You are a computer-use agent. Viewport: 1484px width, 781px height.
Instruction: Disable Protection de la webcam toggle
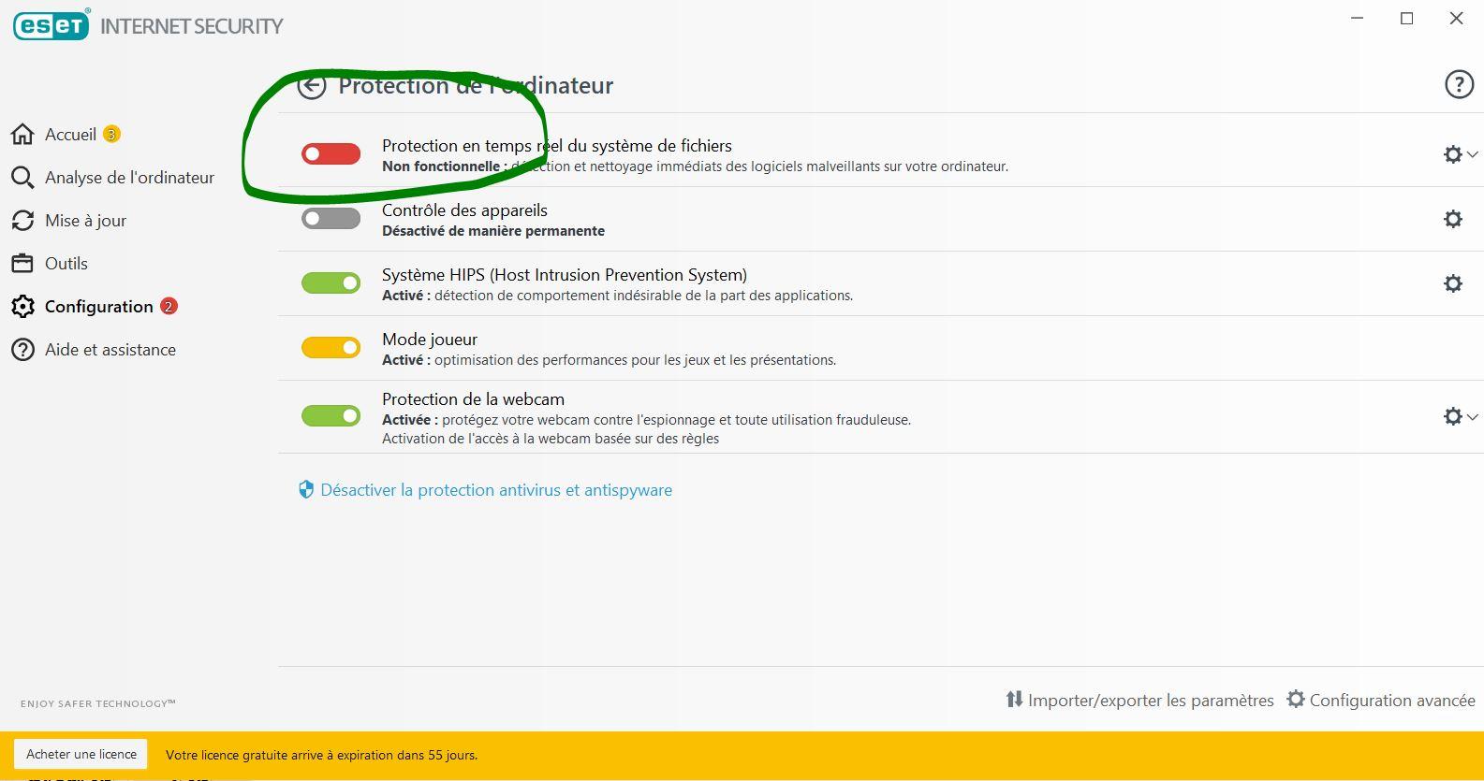coord(331,416)
